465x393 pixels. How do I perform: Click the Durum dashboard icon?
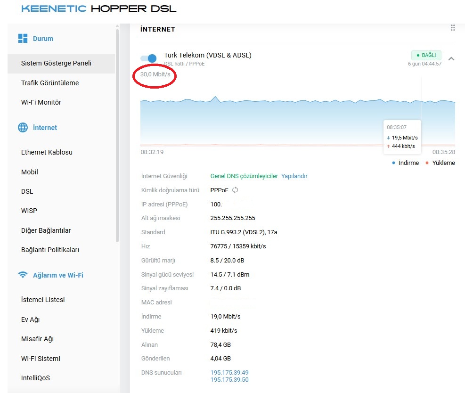[x=23, y=39]
